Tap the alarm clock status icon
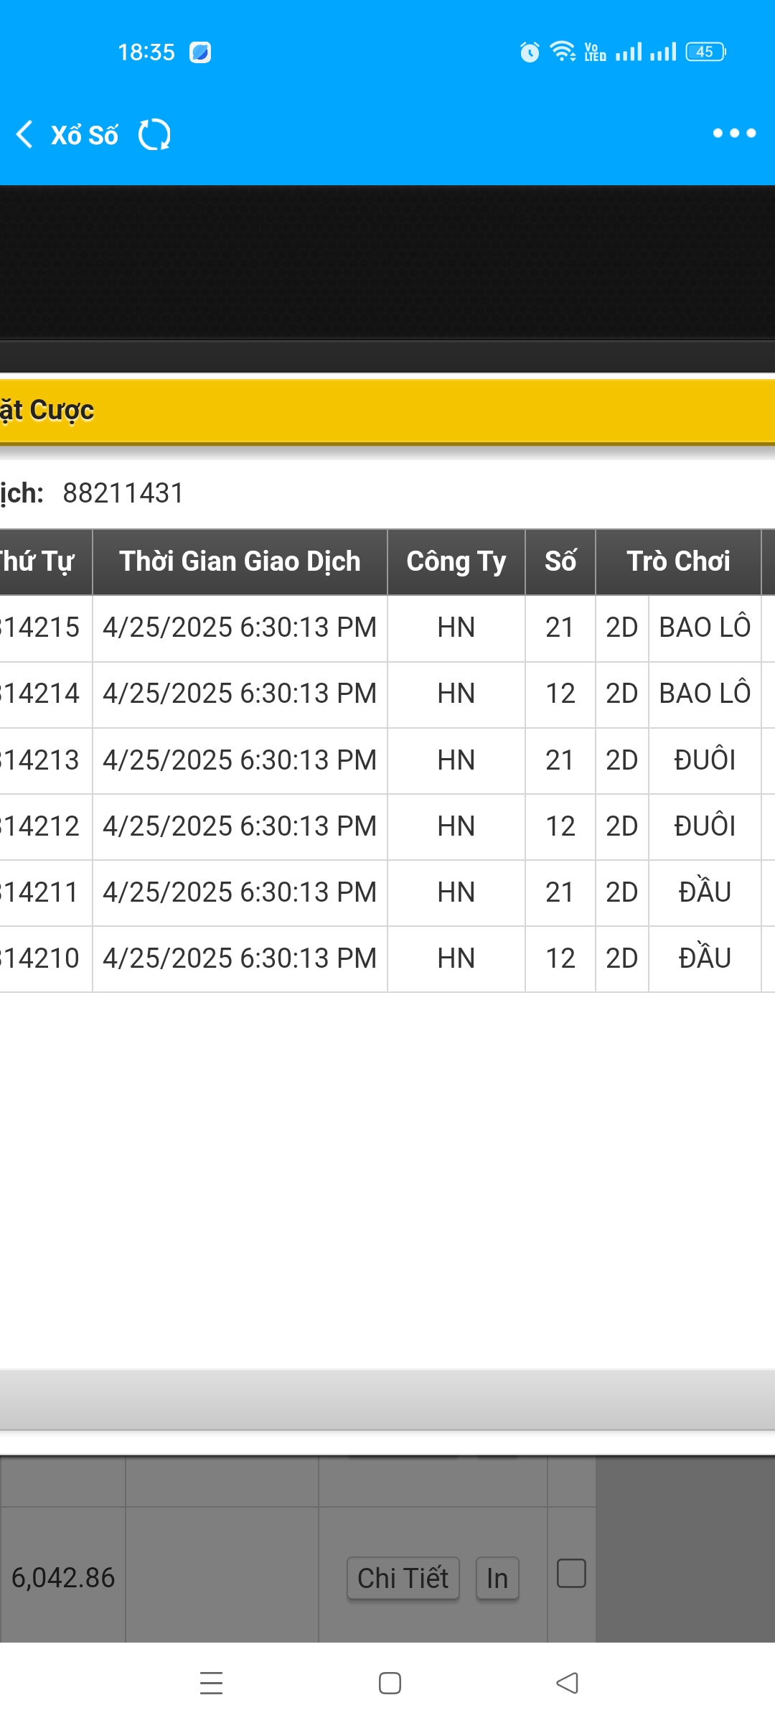Screen dimensions: 775x1723 [530, 52]
